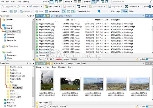Add new tab next to Pictures tab
The image size is (153, 108).
47,56
